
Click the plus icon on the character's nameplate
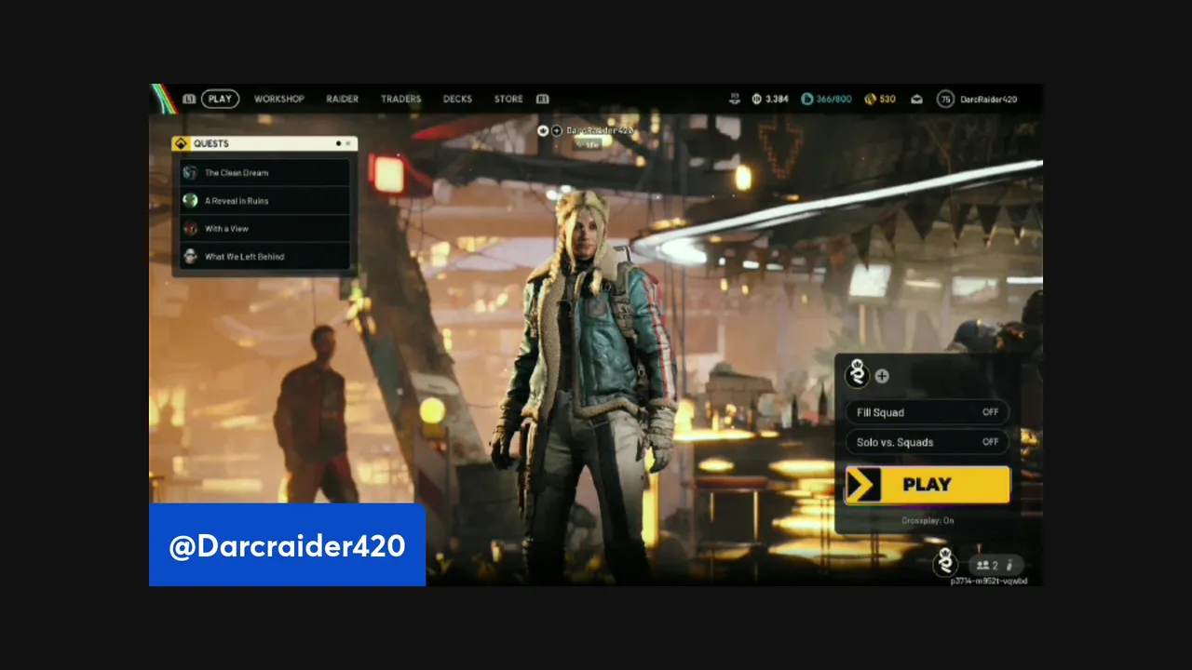(557, 131)
